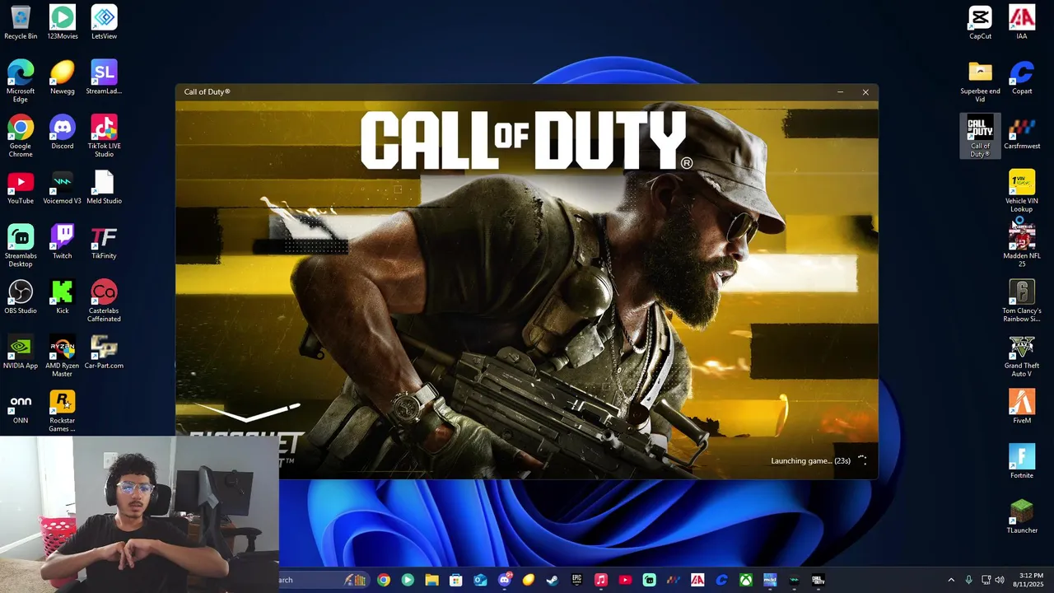The height and width of the screenshot is (593, 1054).
Task: Open OBS Studio desktop icon
Action: tap(21, 296)
